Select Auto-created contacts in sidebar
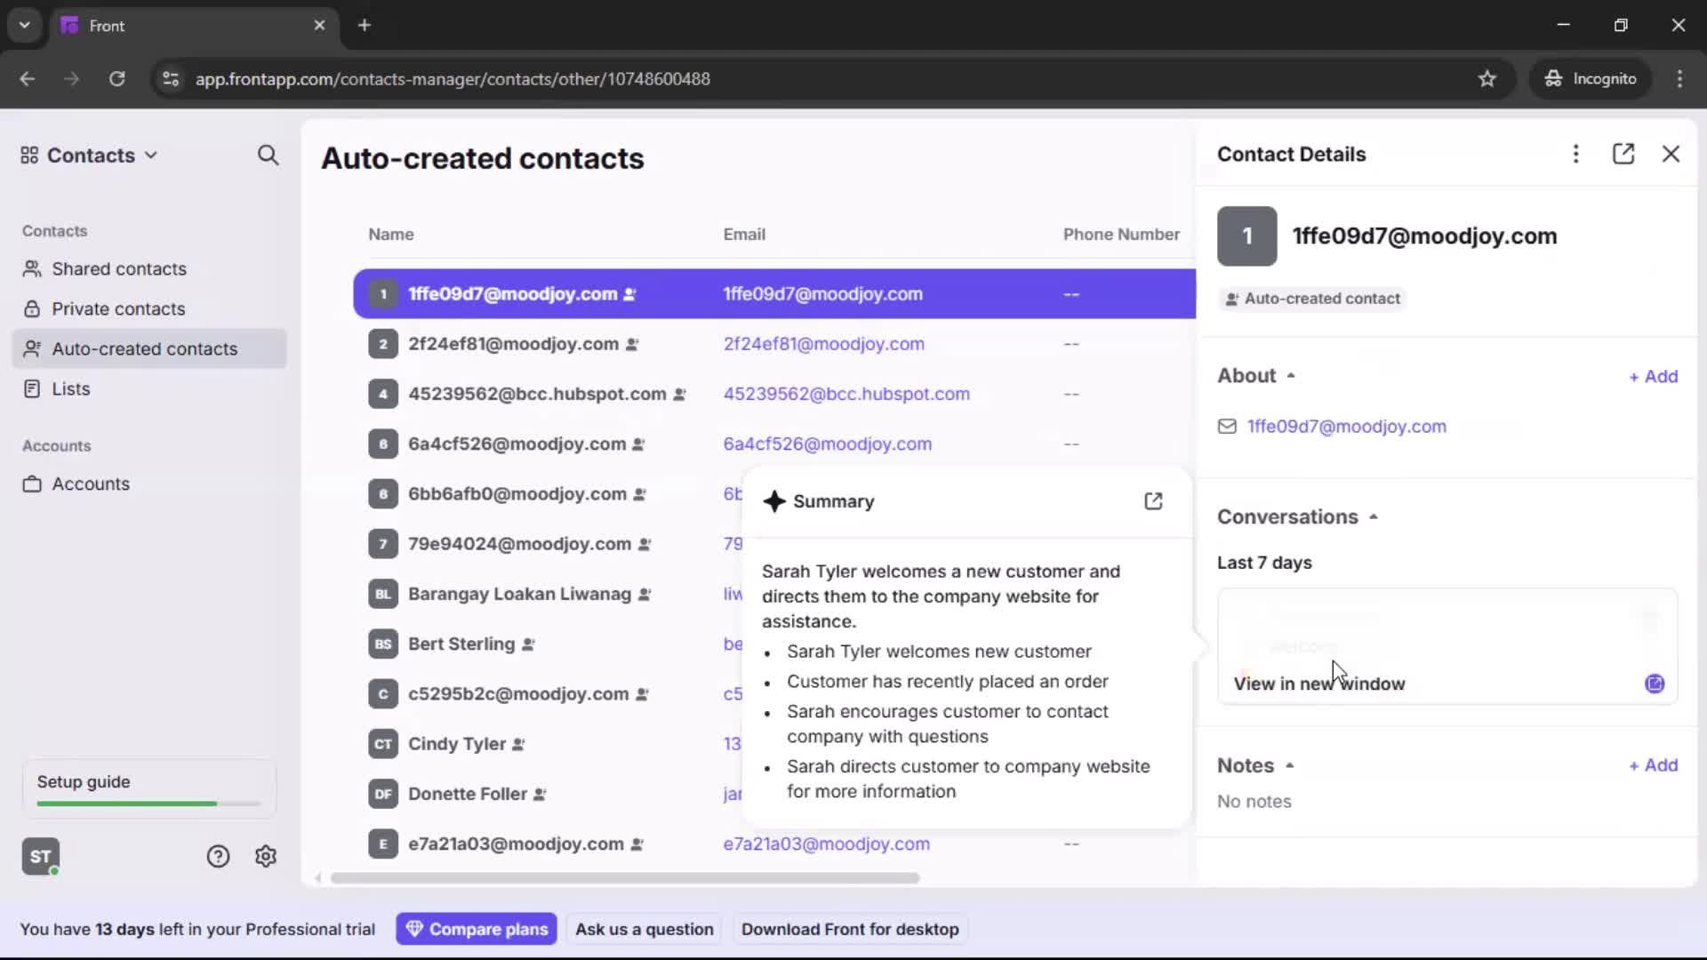Image resolution: width=1707 pixels, height=960 pixels. tap(144, 348)
